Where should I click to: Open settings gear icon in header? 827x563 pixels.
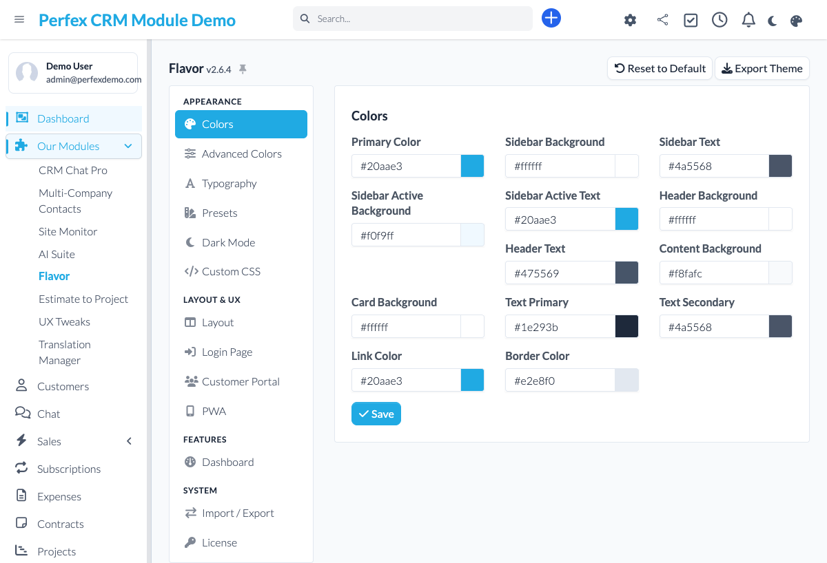pyautogui.click(x=630, y=20)
